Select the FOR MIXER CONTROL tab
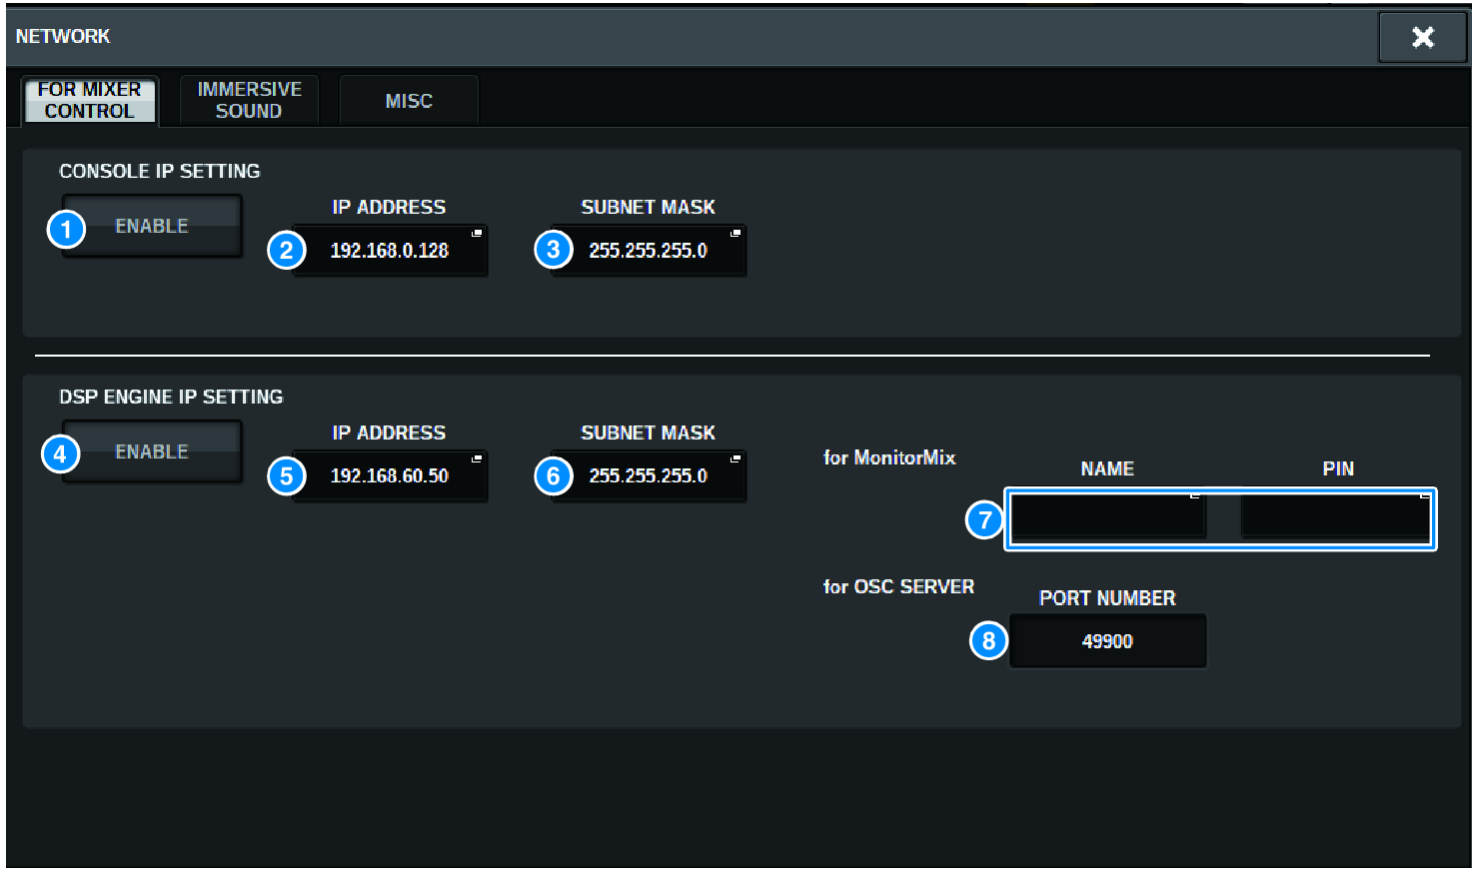This screenshot has height=870, width=1474. click(x=90, y=100)
